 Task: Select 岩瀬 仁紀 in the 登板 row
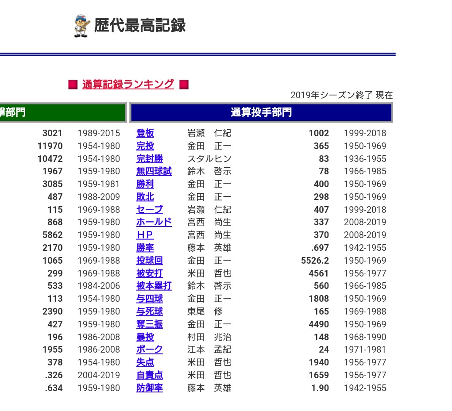coord(209,133)
